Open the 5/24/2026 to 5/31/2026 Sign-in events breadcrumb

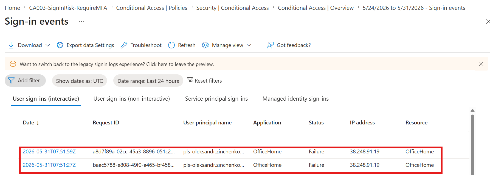point(414,8)
